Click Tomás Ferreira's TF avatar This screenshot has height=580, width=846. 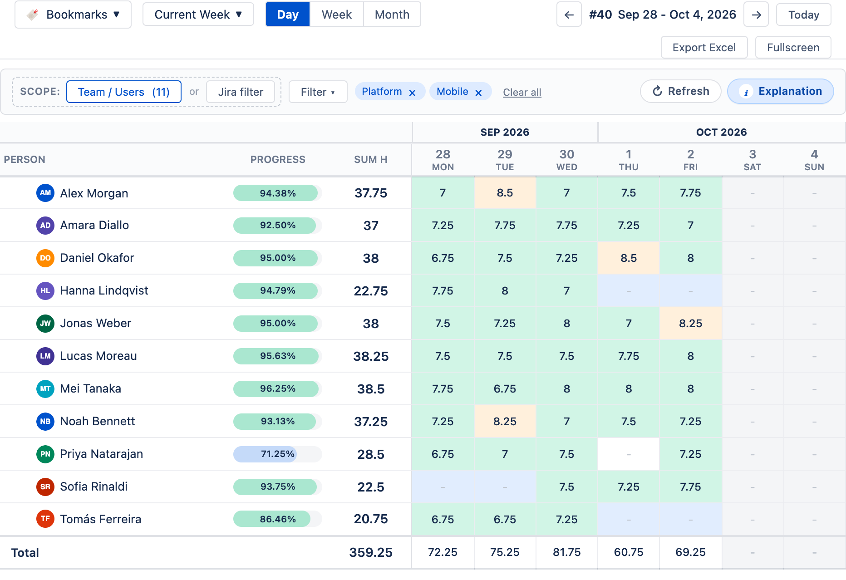(x=45, y=519)
